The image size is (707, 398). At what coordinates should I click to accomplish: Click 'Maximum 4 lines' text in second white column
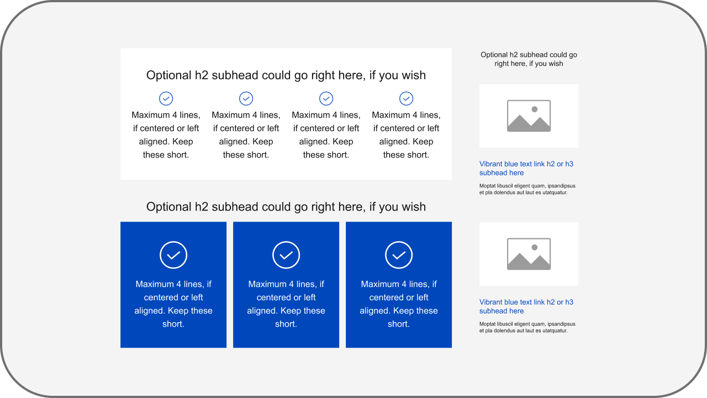tap(246, 135)
